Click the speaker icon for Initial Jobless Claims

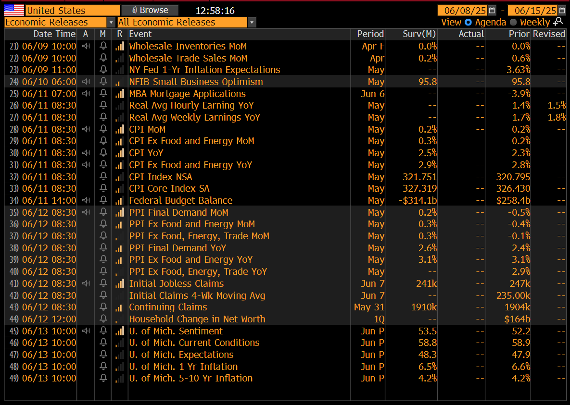[x=86, y=283]
